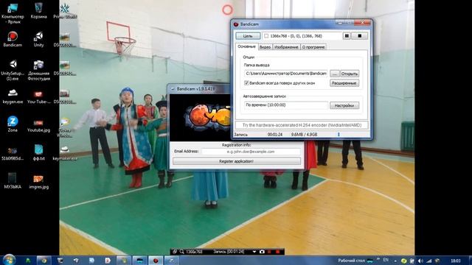Click the output folder path field
Viewport: 472px width, 265px height.
point(286,74)
